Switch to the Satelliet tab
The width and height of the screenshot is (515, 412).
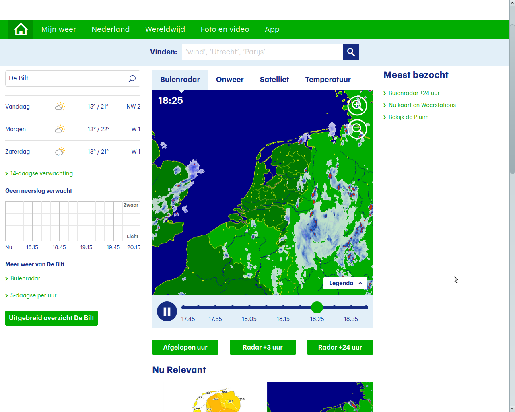[x=274, y=80]
